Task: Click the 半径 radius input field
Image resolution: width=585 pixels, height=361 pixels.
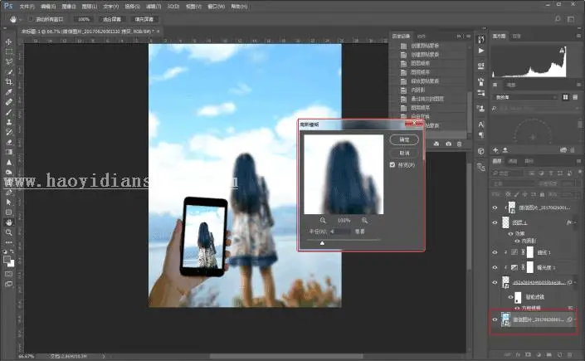Action: point(340,232)
